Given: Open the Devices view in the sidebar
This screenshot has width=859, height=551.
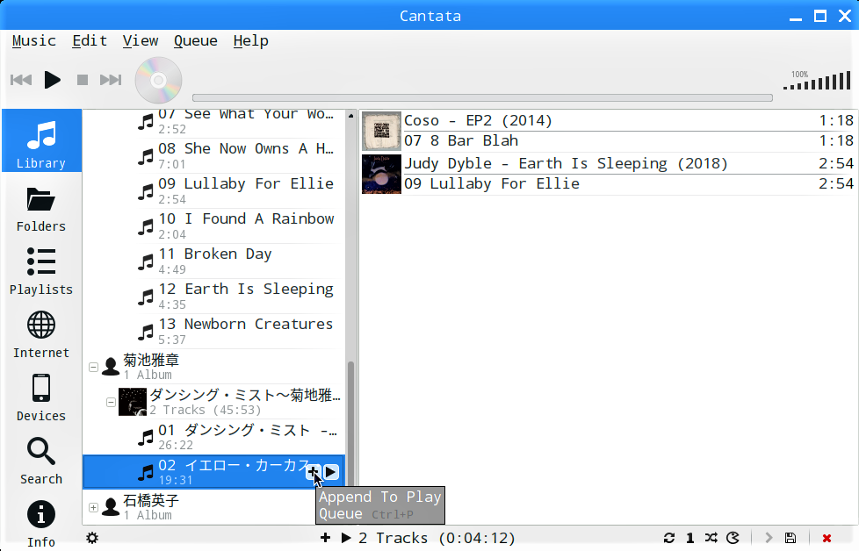Looking at the screenshot, I should [41, 397].
